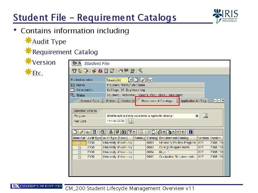
Task: Select the College Requirements row selector
Action: tap(79, 148)
